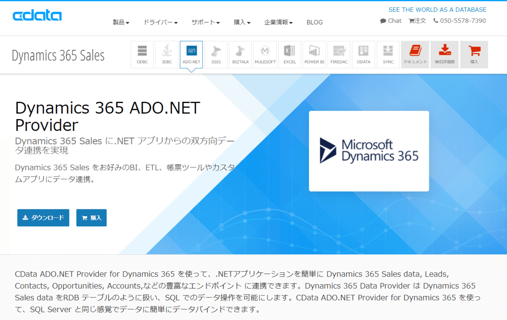Open the MuleSoft connector icon
Image resolution: width=507 pixels, height=320 pixels.
click(x=265, y=54)
